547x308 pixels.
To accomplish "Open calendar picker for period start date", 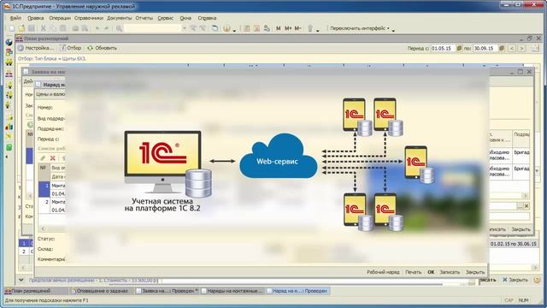I will pyautogui.click(x=459, y=48).
